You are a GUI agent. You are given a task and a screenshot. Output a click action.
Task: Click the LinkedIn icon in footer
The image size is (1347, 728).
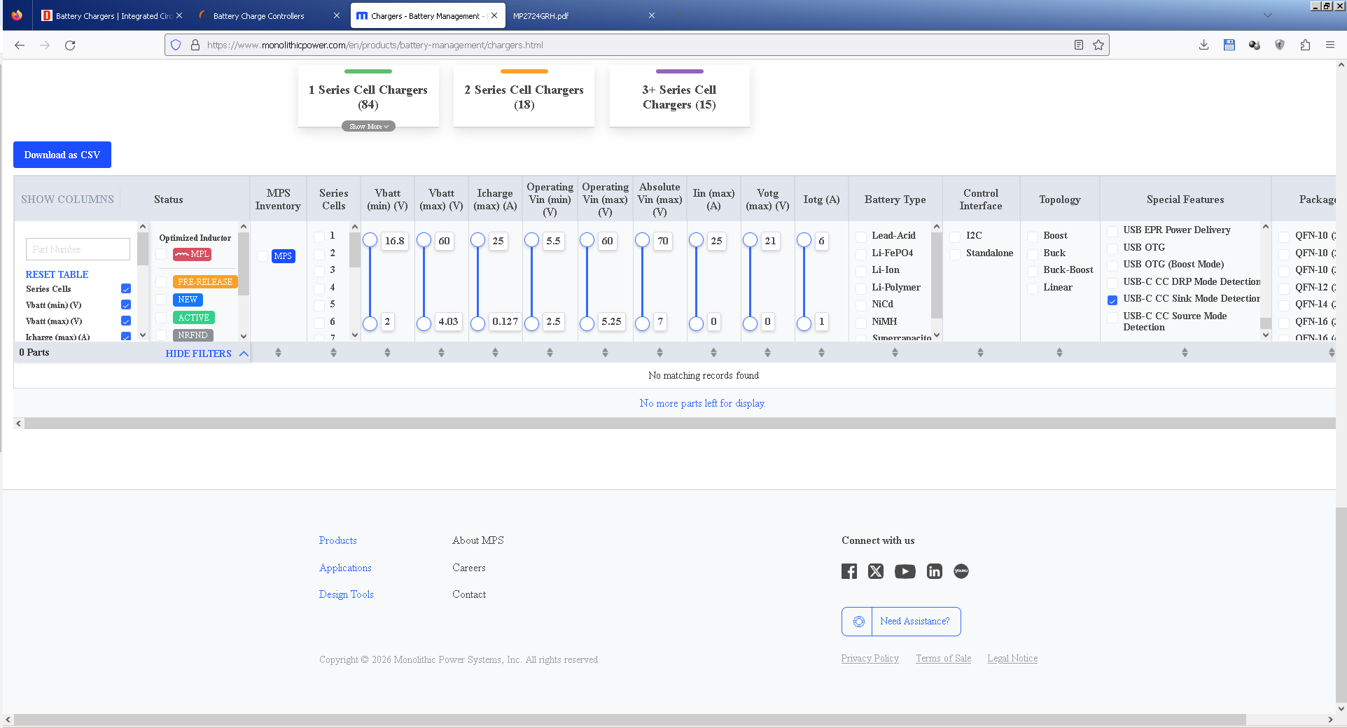[x=934, y=571]
